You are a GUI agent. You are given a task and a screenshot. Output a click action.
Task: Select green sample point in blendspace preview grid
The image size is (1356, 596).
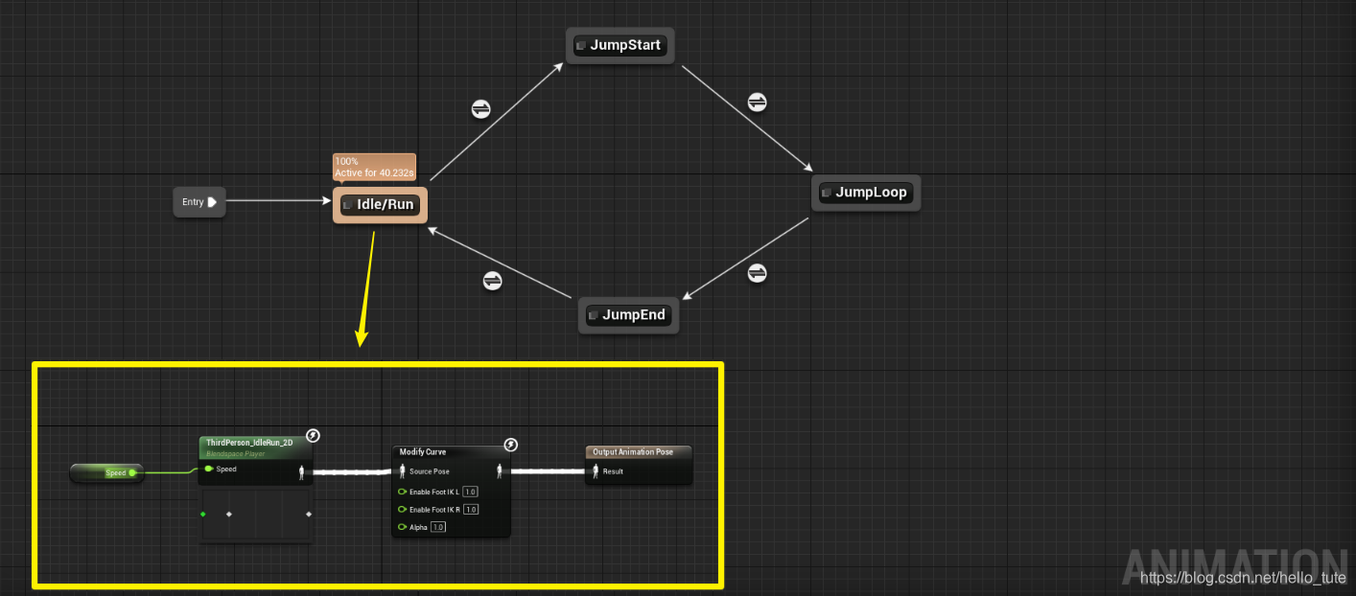click(202, 514)
